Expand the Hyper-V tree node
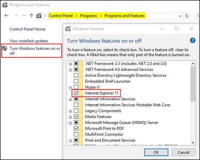Screen dimensions: 200x160 [x=70, y=88]
